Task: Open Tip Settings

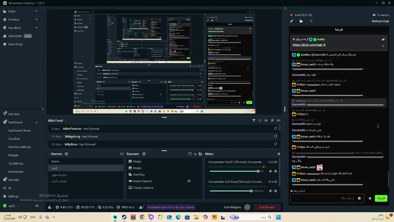Action: point(16,163)
